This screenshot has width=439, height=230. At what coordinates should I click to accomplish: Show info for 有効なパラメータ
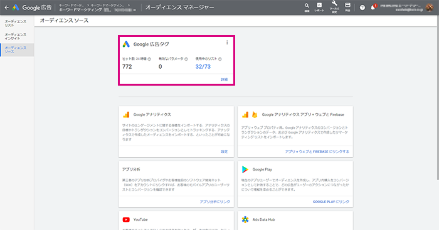click(186, 59)
